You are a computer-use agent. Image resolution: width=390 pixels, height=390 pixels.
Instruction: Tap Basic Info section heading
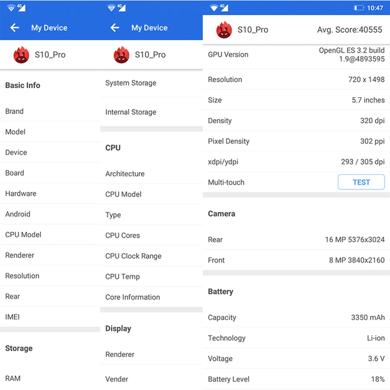pos(23,85)
